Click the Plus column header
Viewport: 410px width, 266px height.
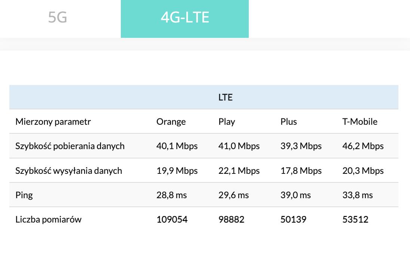(288, 122)
